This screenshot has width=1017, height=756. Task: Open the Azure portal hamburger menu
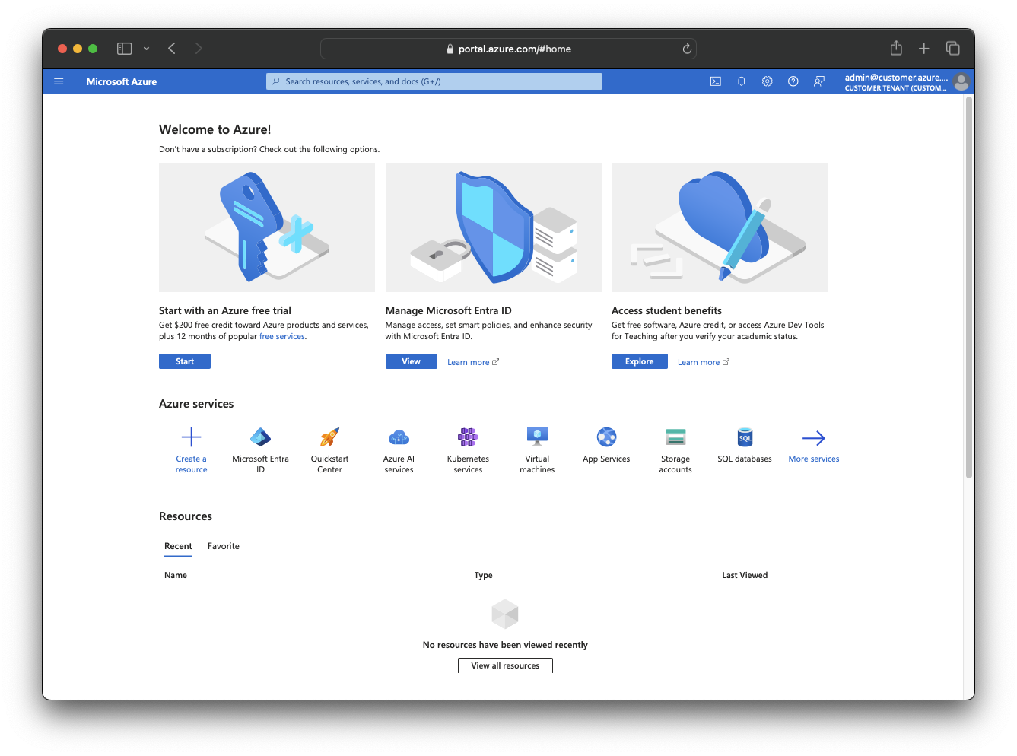pyautogui.click(x=59, y=81)
